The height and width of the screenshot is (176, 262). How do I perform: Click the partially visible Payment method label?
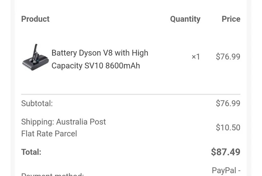(52, 175)
